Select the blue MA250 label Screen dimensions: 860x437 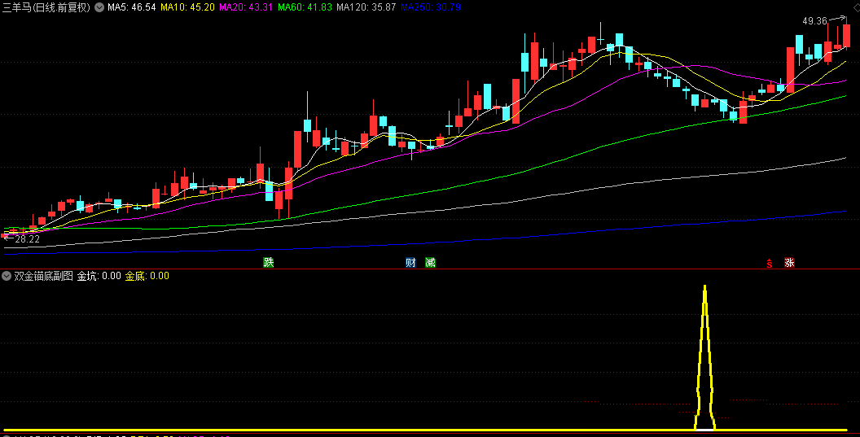click(430, 7)
